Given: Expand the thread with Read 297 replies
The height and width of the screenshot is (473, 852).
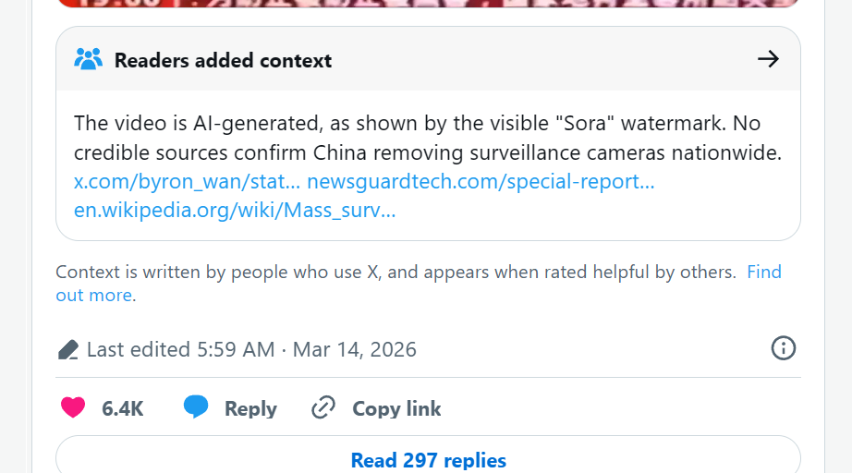Looking at the screenshot, I should pyautogui.click(x=428, y=459).
